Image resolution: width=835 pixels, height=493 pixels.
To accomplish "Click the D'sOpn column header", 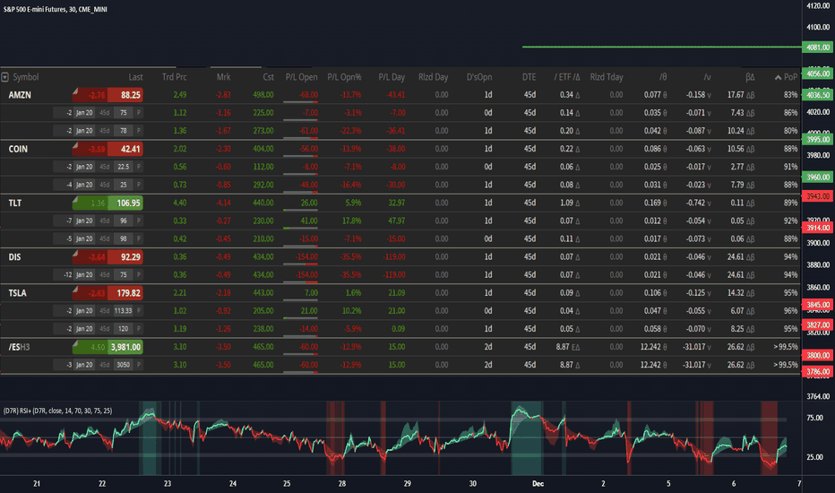I will [479, 77].
